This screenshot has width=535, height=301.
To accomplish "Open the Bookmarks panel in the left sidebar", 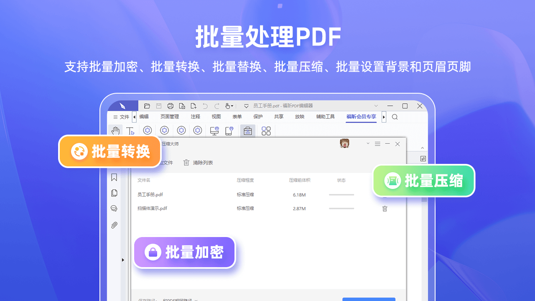I will 114,177.
